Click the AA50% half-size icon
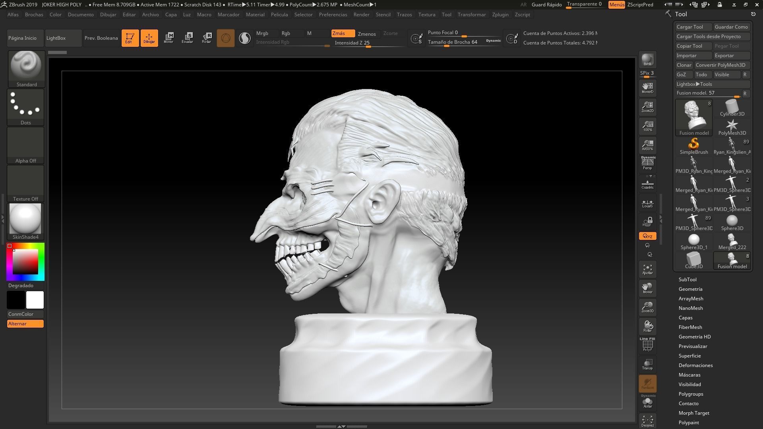The height and width of the screenshot is (429, 763). point(647,145)
